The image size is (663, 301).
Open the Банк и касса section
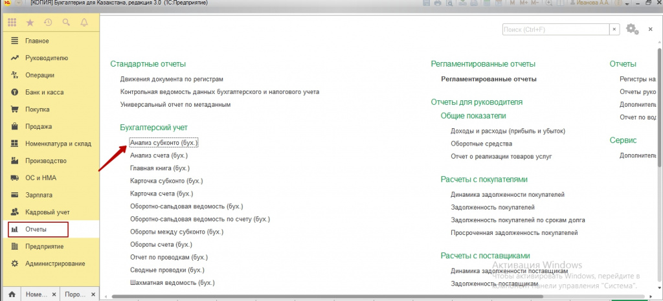50,92
